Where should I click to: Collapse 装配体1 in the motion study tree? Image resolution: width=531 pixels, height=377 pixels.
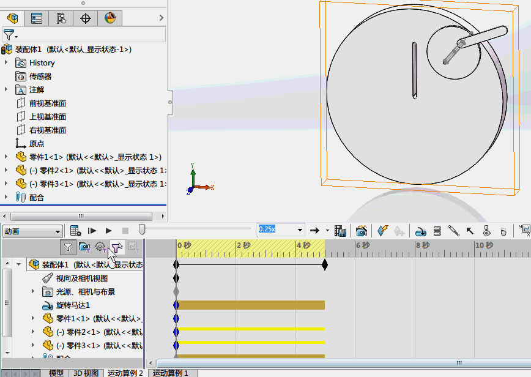point(18,264)
